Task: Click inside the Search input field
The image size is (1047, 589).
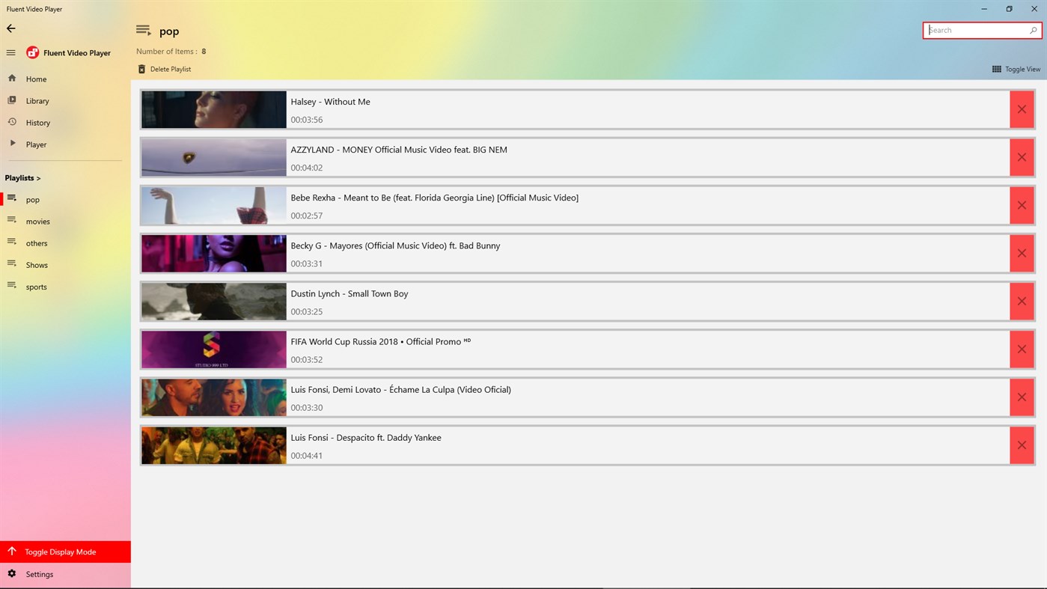Action: [x=973, y=30]
